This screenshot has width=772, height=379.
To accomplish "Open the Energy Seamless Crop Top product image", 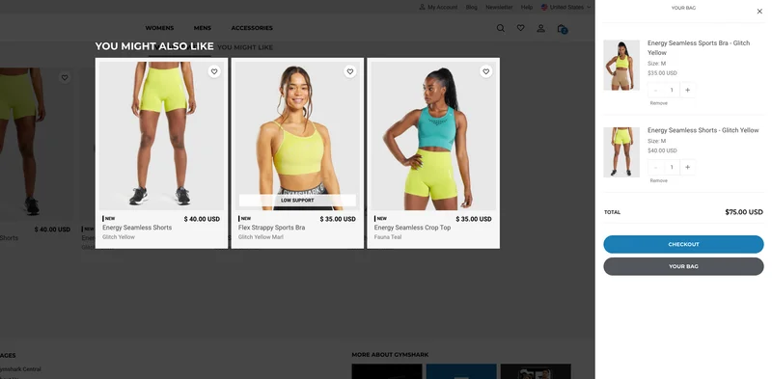I will coord(433,136).
